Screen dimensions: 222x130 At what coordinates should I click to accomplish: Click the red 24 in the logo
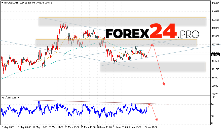[162, 31]
